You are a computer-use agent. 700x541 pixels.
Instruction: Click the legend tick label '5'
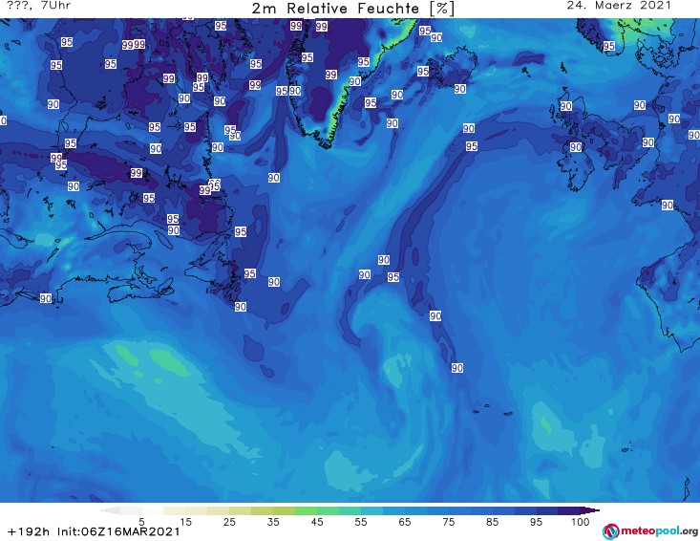point(141,522)
